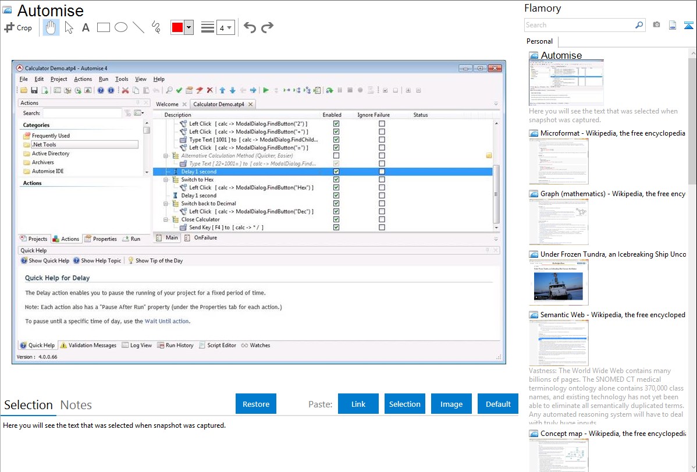Open the line thickness dropdown
697x472 pixels.
tap(225, 27)
